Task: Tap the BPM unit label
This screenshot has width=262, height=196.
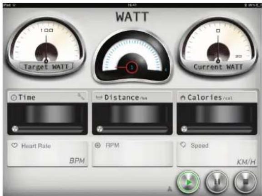Action: [77, 161]
